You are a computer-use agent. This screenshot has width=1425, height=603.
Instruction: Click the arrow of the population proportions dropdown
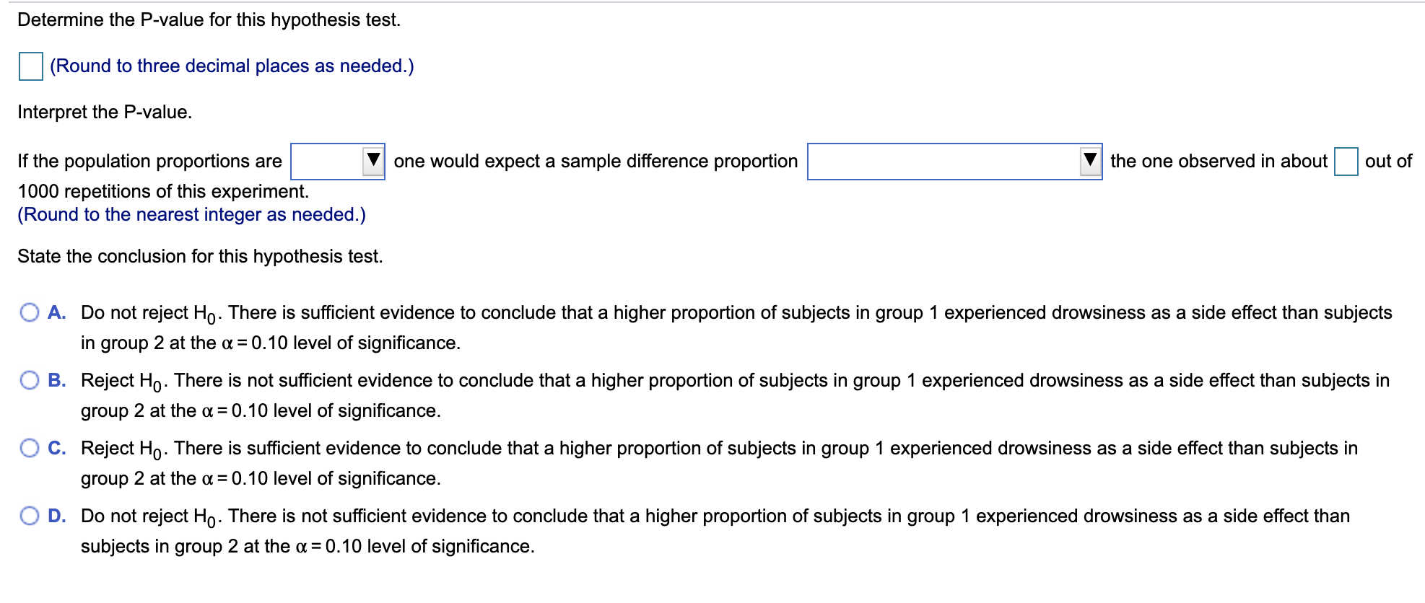(x=372, y=160)
